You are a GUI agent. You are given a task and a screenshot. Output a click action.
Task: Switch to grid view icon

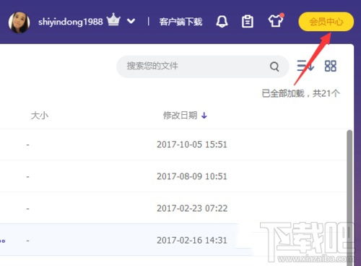coord(331,66)
